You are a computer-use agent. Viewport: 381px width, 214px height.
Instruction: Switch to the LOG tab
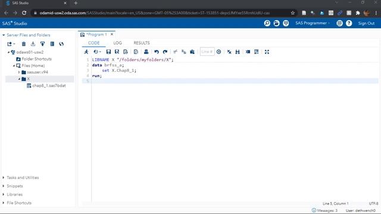pyautogui.click(x=118, y=43)
